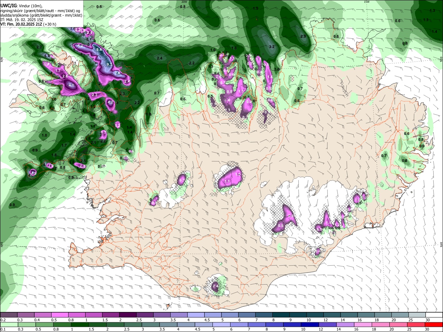The width and height of the screenshot is (443, 332).
Task: Click the 2.4 value in the northern dark green band
Action: point(160,58)
